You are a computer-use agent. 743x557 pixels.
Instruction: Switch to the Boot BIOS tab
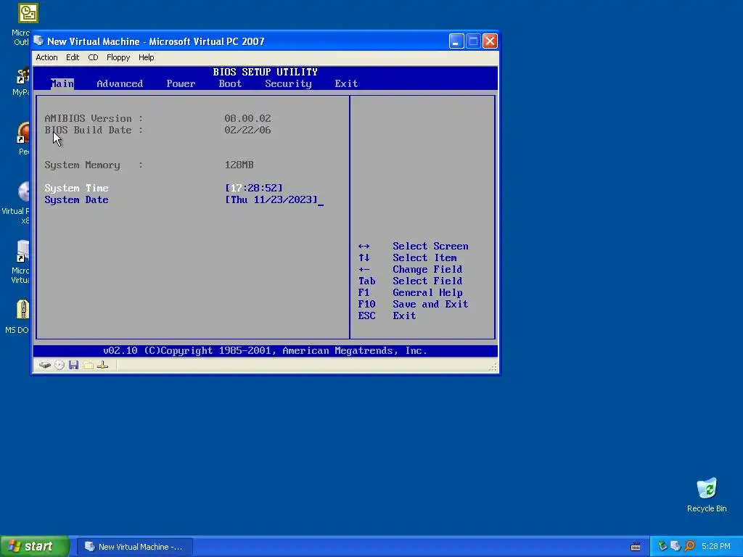[x=230, y=84]
